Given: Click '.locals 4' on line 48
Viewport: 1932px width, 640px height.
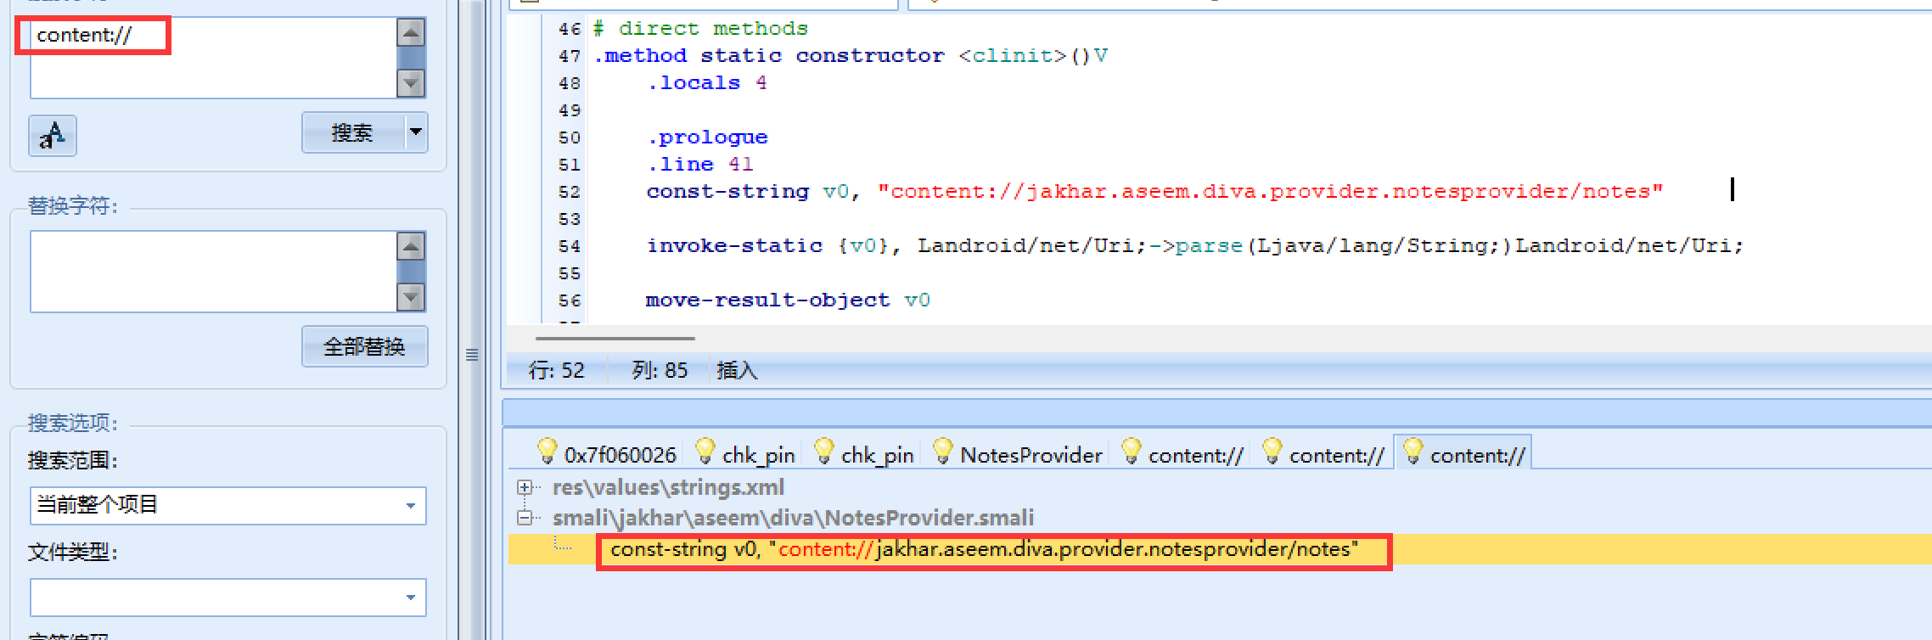Looking at the screenshot, I should click(707, 83).
